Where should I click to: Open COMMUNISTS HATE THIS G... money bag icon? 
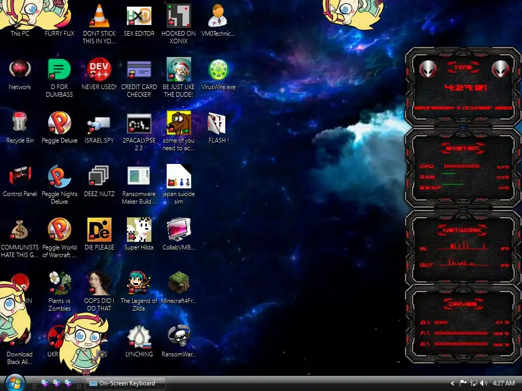[20, 230]
